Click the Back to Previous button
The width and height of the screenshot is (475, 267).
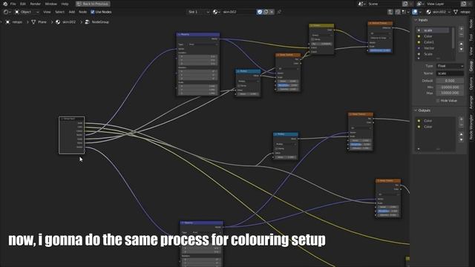pos(93,4)
